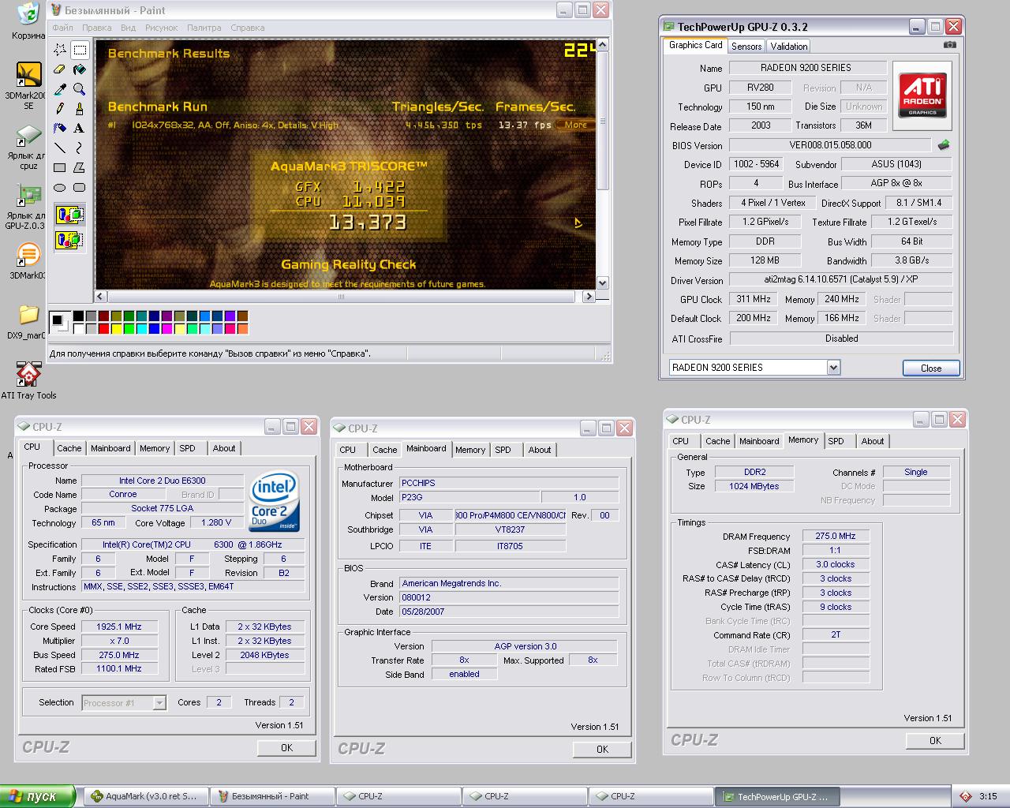Switch to the Validation tab in GPU-Z
This screenshot has width=1010, height=808.
click(789, 47)
